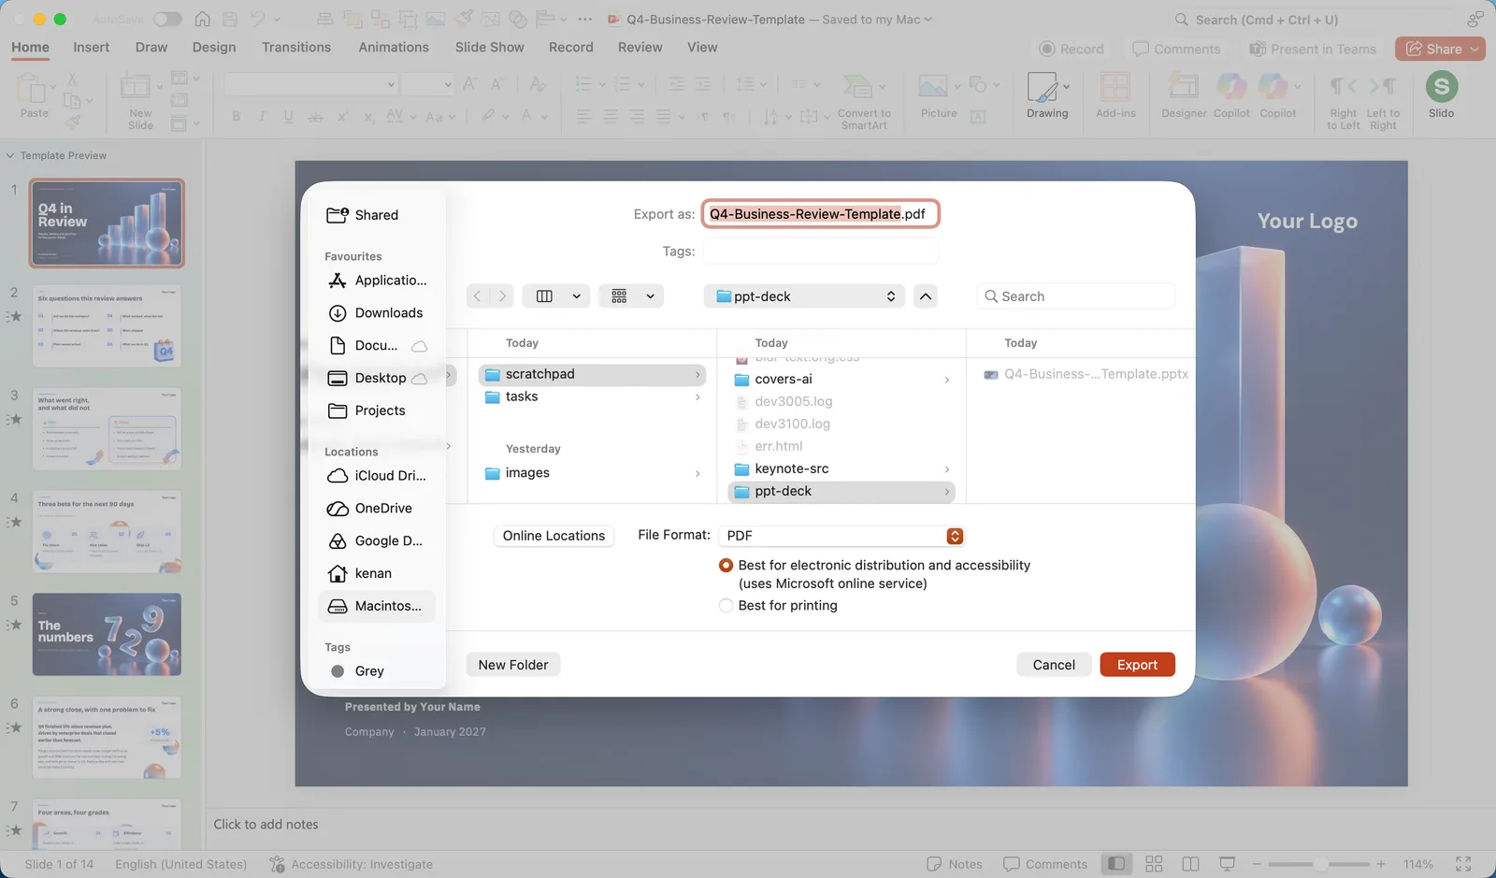Click the Paste clipboard icon
1496x878 pixels.
click(34, 90)
